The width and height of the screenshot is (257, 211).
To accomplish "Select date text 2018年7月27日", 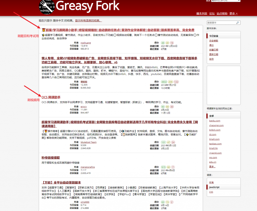I will (168, 85).
